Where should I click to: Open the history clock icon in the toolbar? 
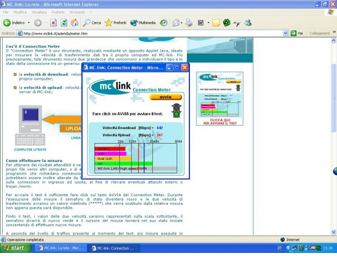pos(164,22)
